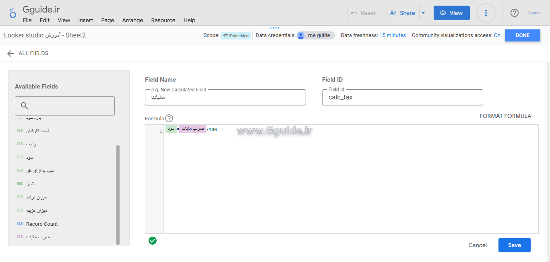This screenshot has width=550, height=262.
Task: Click the Looker Studio logo icon
Action: [x=13, y=13]
